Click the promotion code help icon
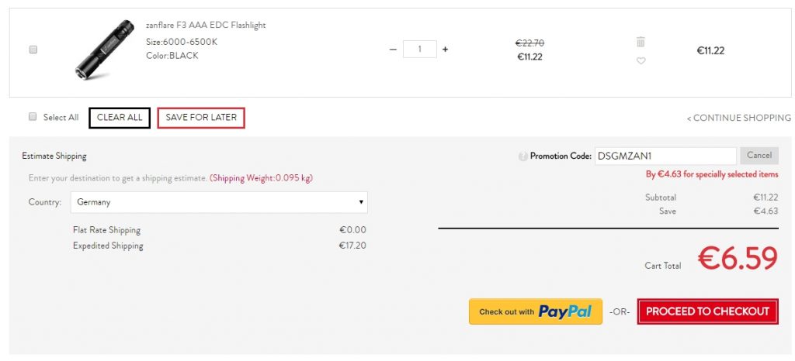The height and width of the screenshot is (361, 795). (522, 156)
